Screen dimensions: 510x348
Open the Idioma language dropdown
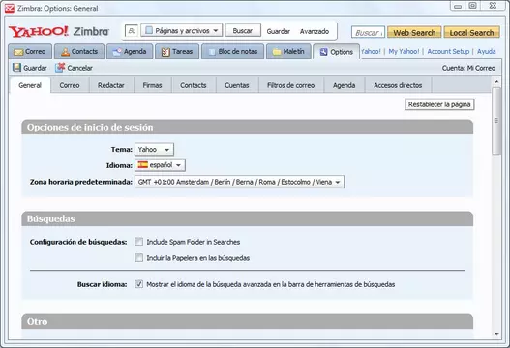pos(160,165)
